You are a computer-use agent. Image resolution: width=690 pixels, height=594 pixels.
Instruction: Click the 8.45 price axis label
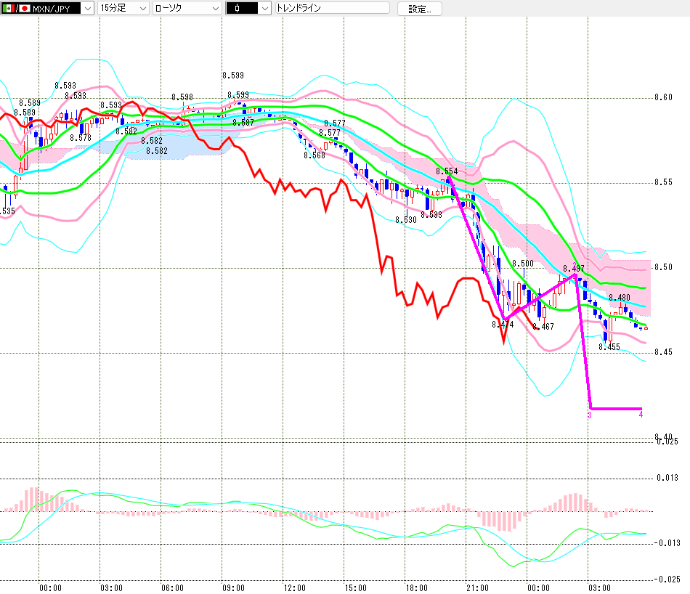pyautogui.click(x=664, y=352)
